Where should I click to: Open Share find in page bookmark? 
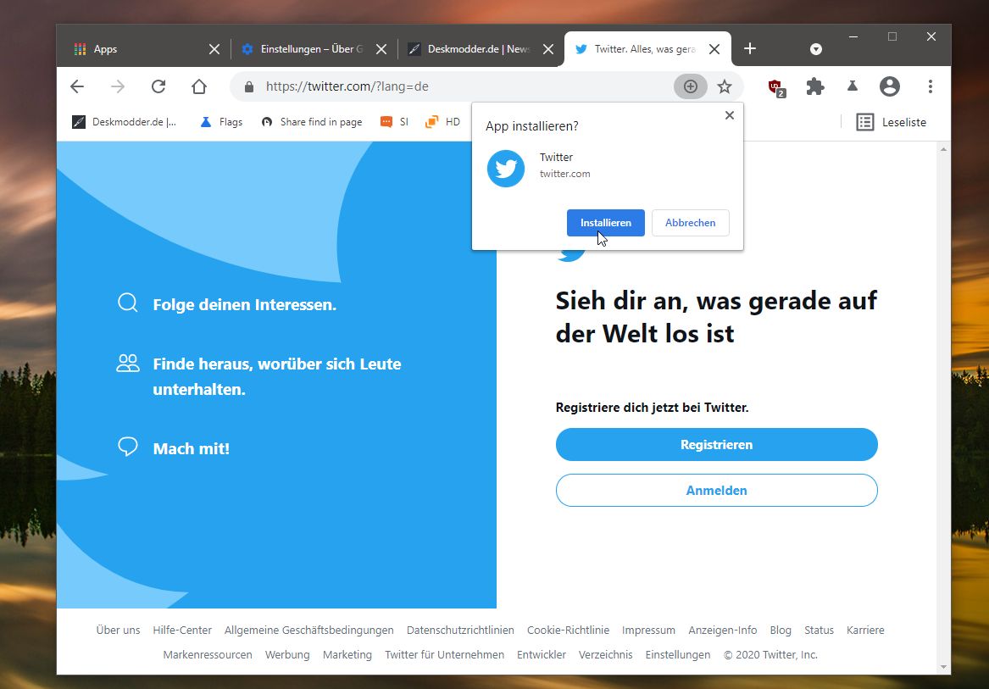point(312,122)
